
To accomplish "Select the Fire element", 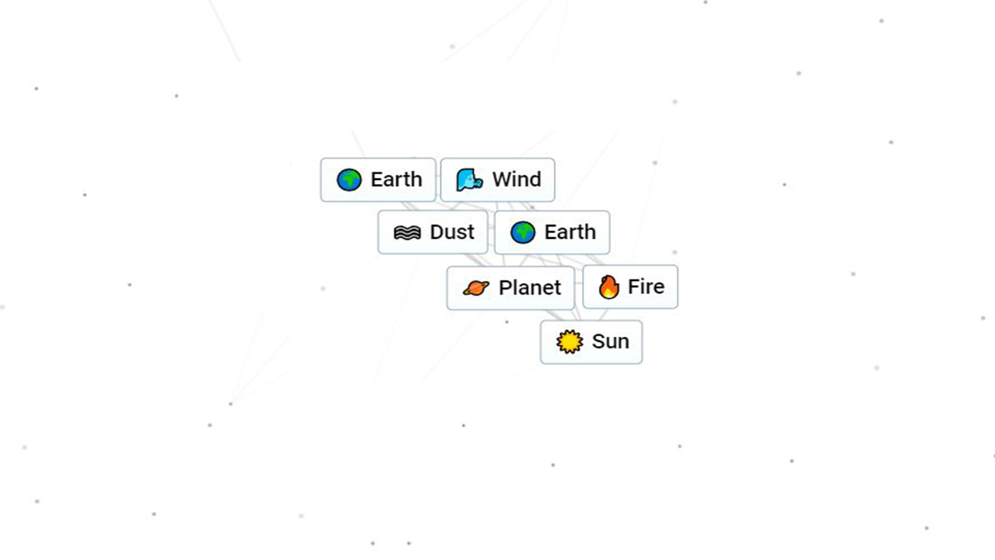I will point(630,286).
